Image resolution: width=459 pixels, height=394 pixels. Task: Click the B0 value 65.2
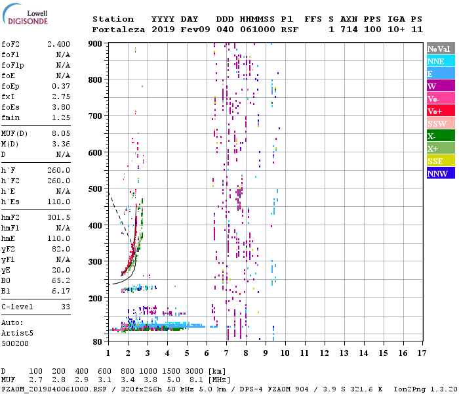point(61,281)
